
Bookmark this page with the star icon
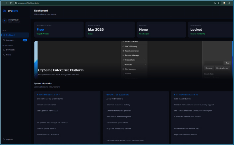coord(218,3)
